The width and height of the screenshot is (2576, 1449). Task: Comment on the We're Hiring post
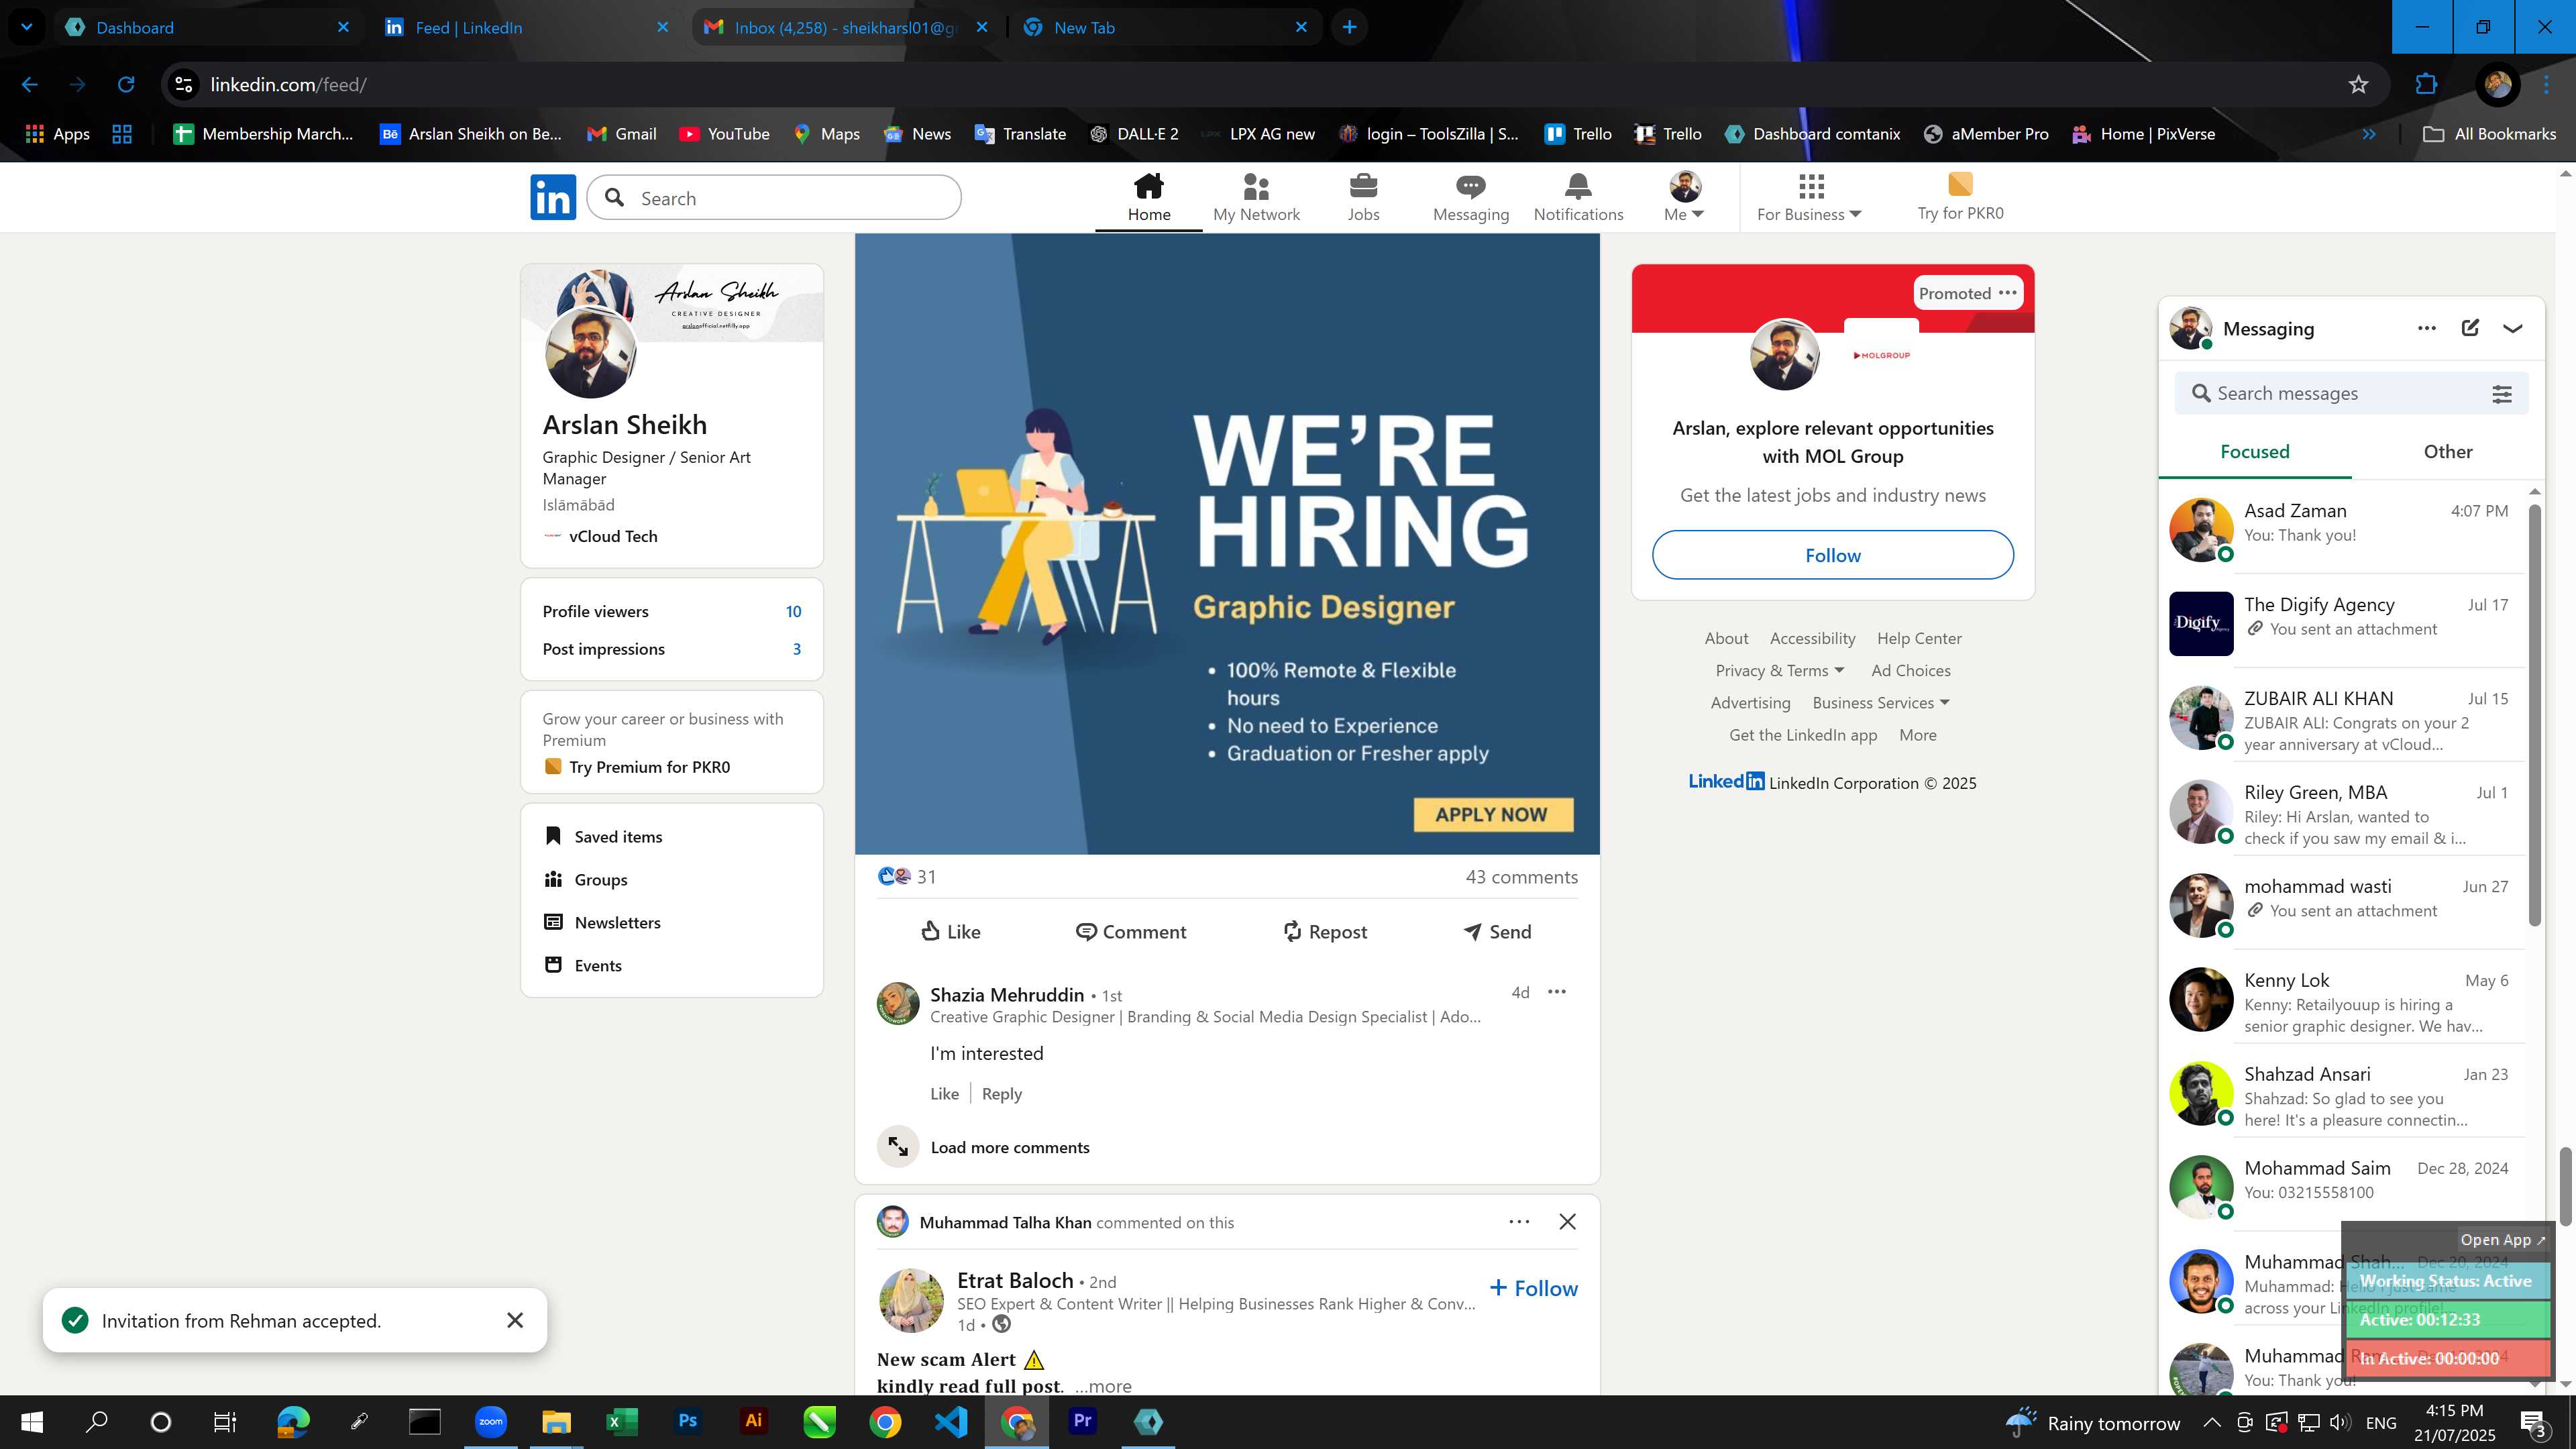pyautogui.click(x=1131, y=931)
